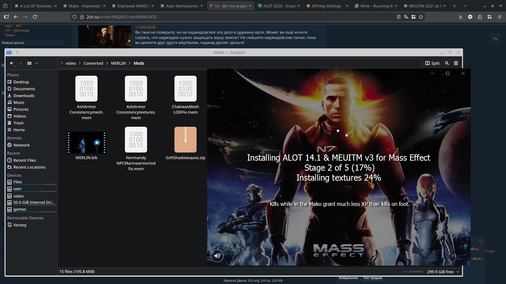
Task: Open Dolphin hamburger menu
Action: 456,63
